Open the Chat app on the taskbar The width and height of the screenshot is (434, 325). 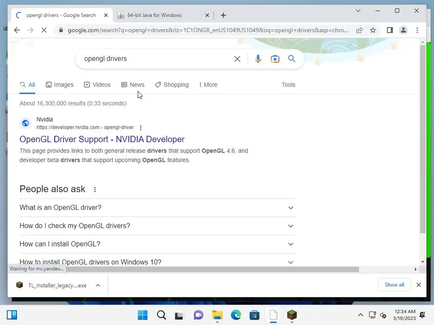click(198, 315)
